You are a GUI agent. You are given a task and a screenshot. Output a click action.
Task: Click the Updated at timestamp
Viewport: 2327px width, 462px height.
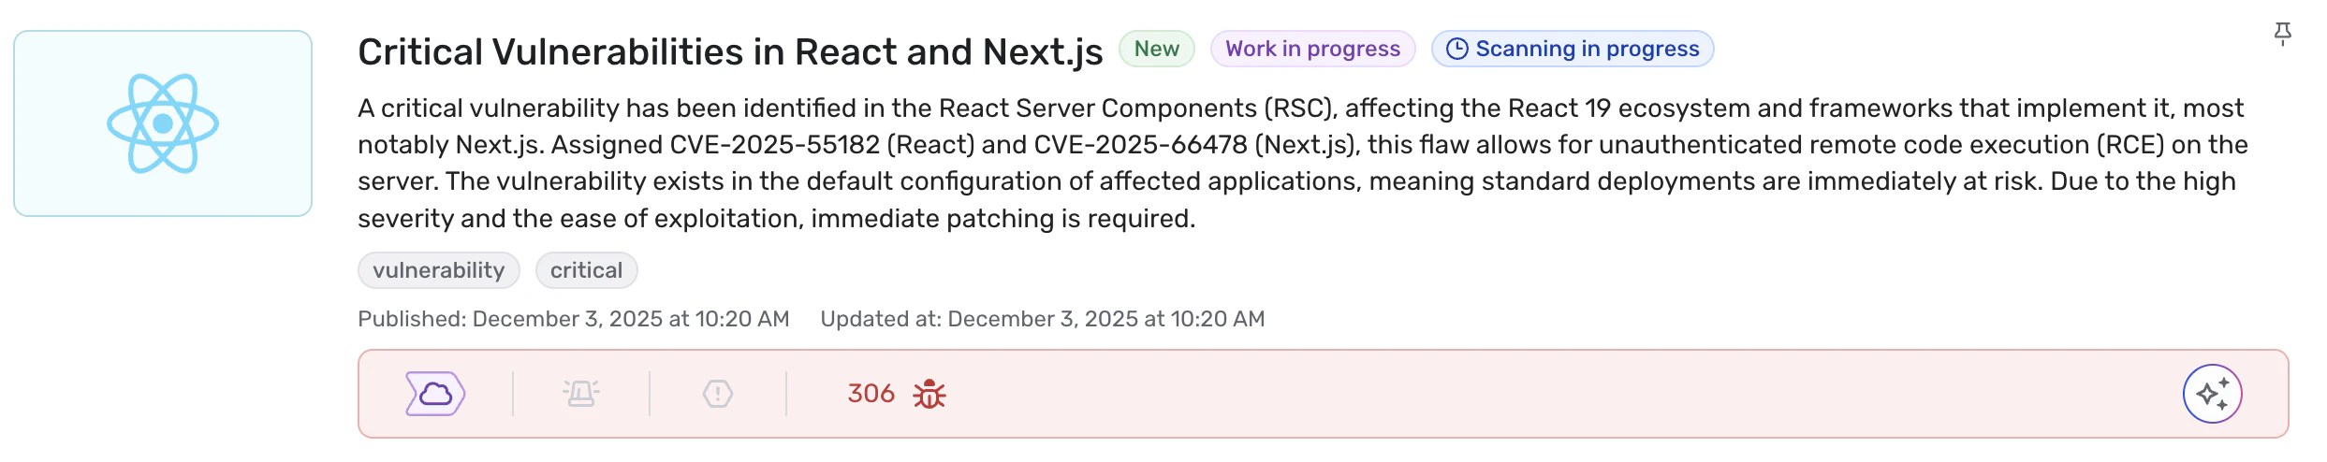pyautogui.click(x=1042, y=319)
